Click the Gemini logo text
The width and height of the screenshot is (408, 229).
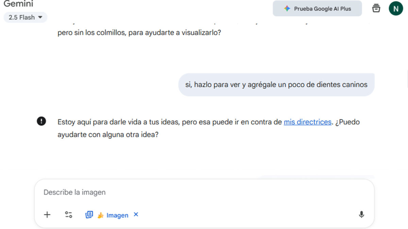18,4
